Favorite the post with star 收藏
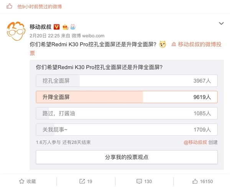230x188 pixels. click(28, 181)
